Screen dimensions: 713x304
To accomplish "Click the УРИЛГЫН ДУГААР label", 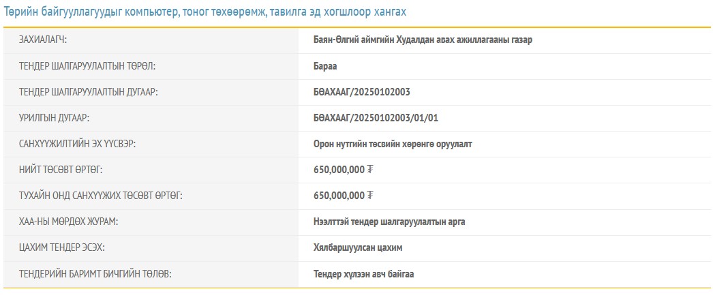I will (x=56, y=118).
